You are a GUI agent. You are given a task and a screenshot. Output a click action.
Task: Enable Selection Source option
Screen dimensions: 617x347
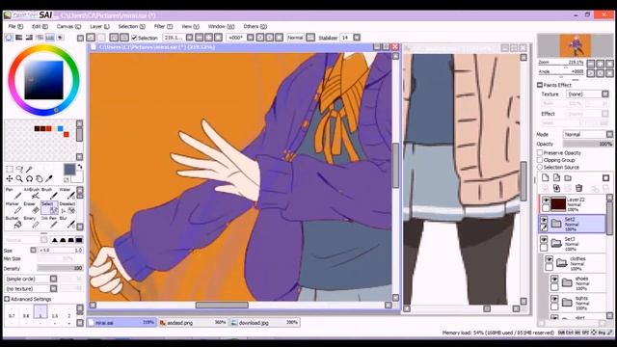pos(540,167)
